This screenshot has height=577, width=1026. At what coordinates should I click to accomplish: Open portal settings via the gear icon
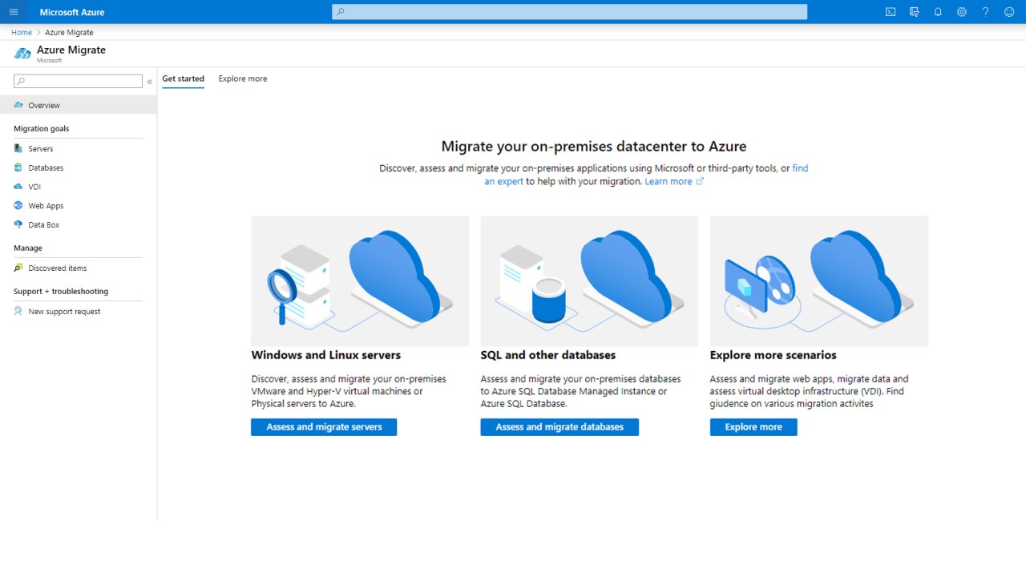[962, 12]
